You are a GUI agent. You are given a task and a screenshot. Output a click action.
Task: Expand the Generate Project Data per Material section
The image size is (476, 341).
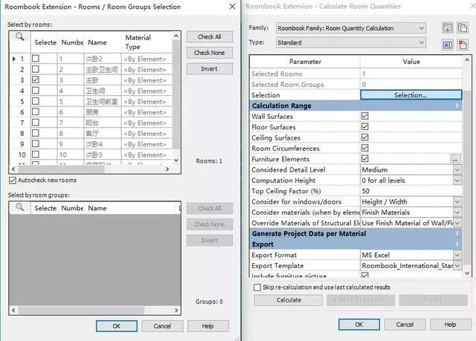tap(457, 234)
